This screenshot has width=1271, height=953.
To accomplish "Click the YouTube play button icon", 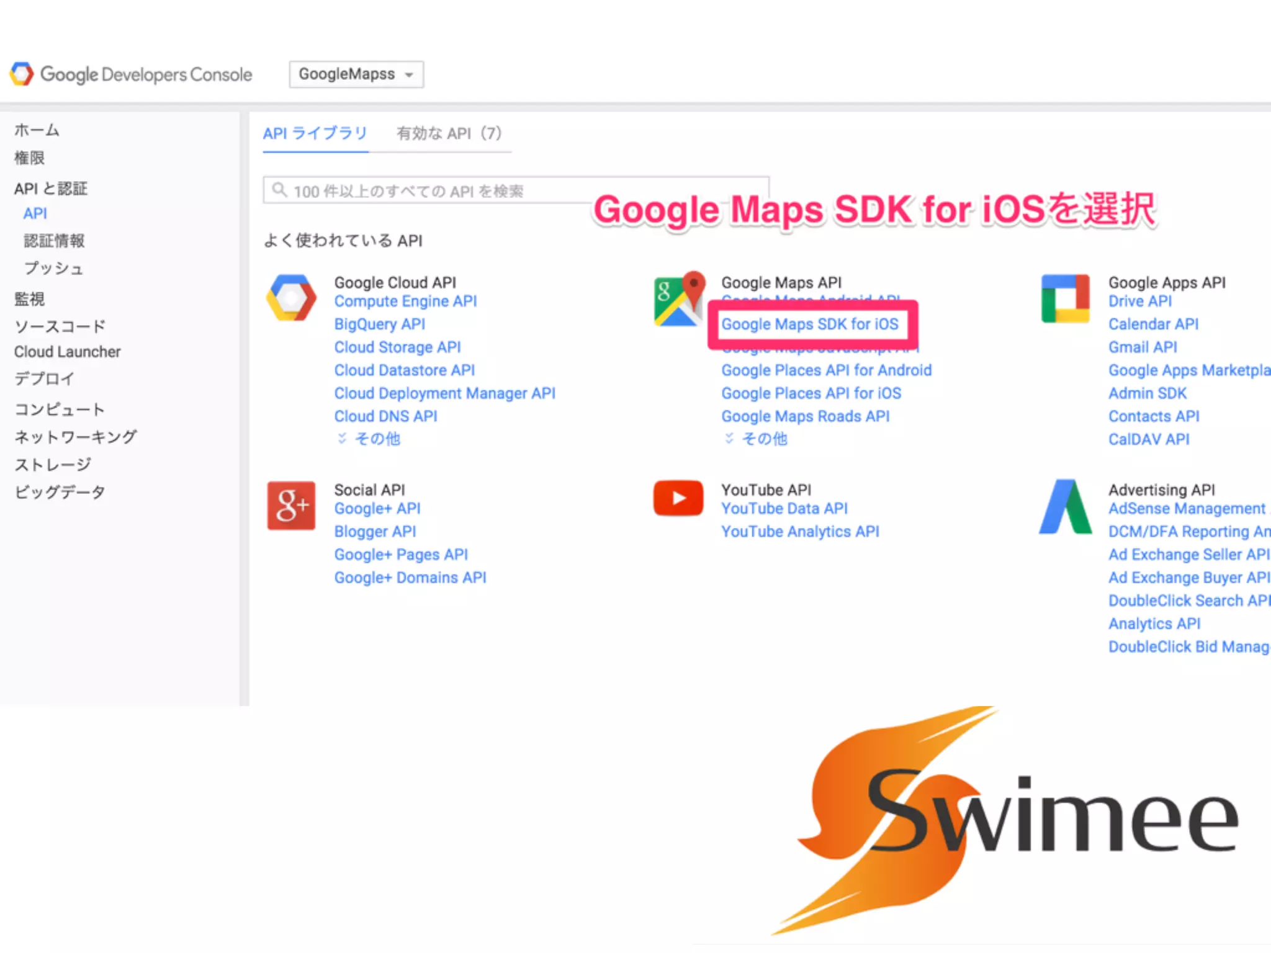I will click(678, 498).
